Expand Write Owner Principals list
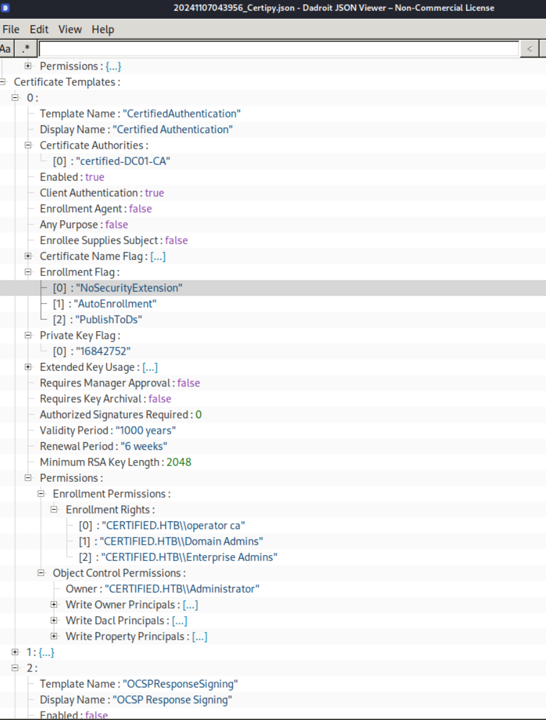Image resolution: width=546 pixels, height=720 pixels. pyautogui.click(x=54, y=604)
